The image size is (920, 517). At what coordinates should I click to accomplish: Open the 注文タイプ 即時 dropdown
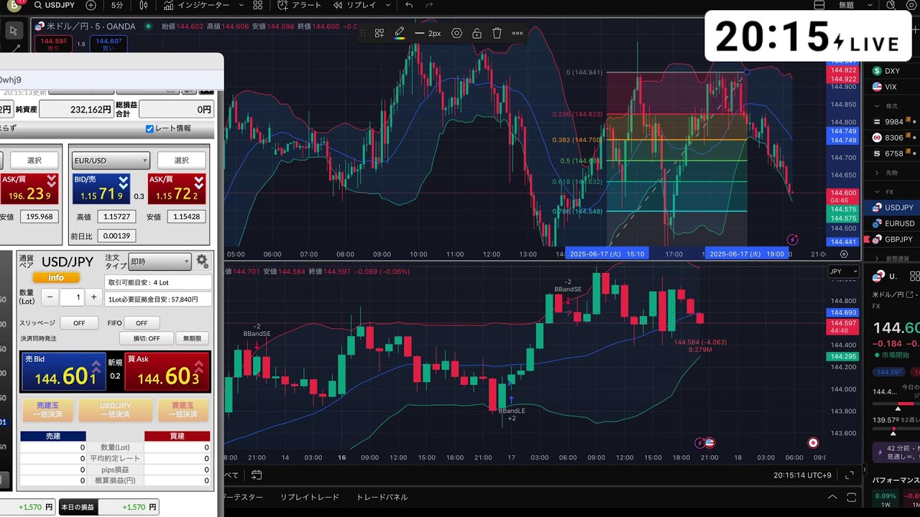[160, 261]
